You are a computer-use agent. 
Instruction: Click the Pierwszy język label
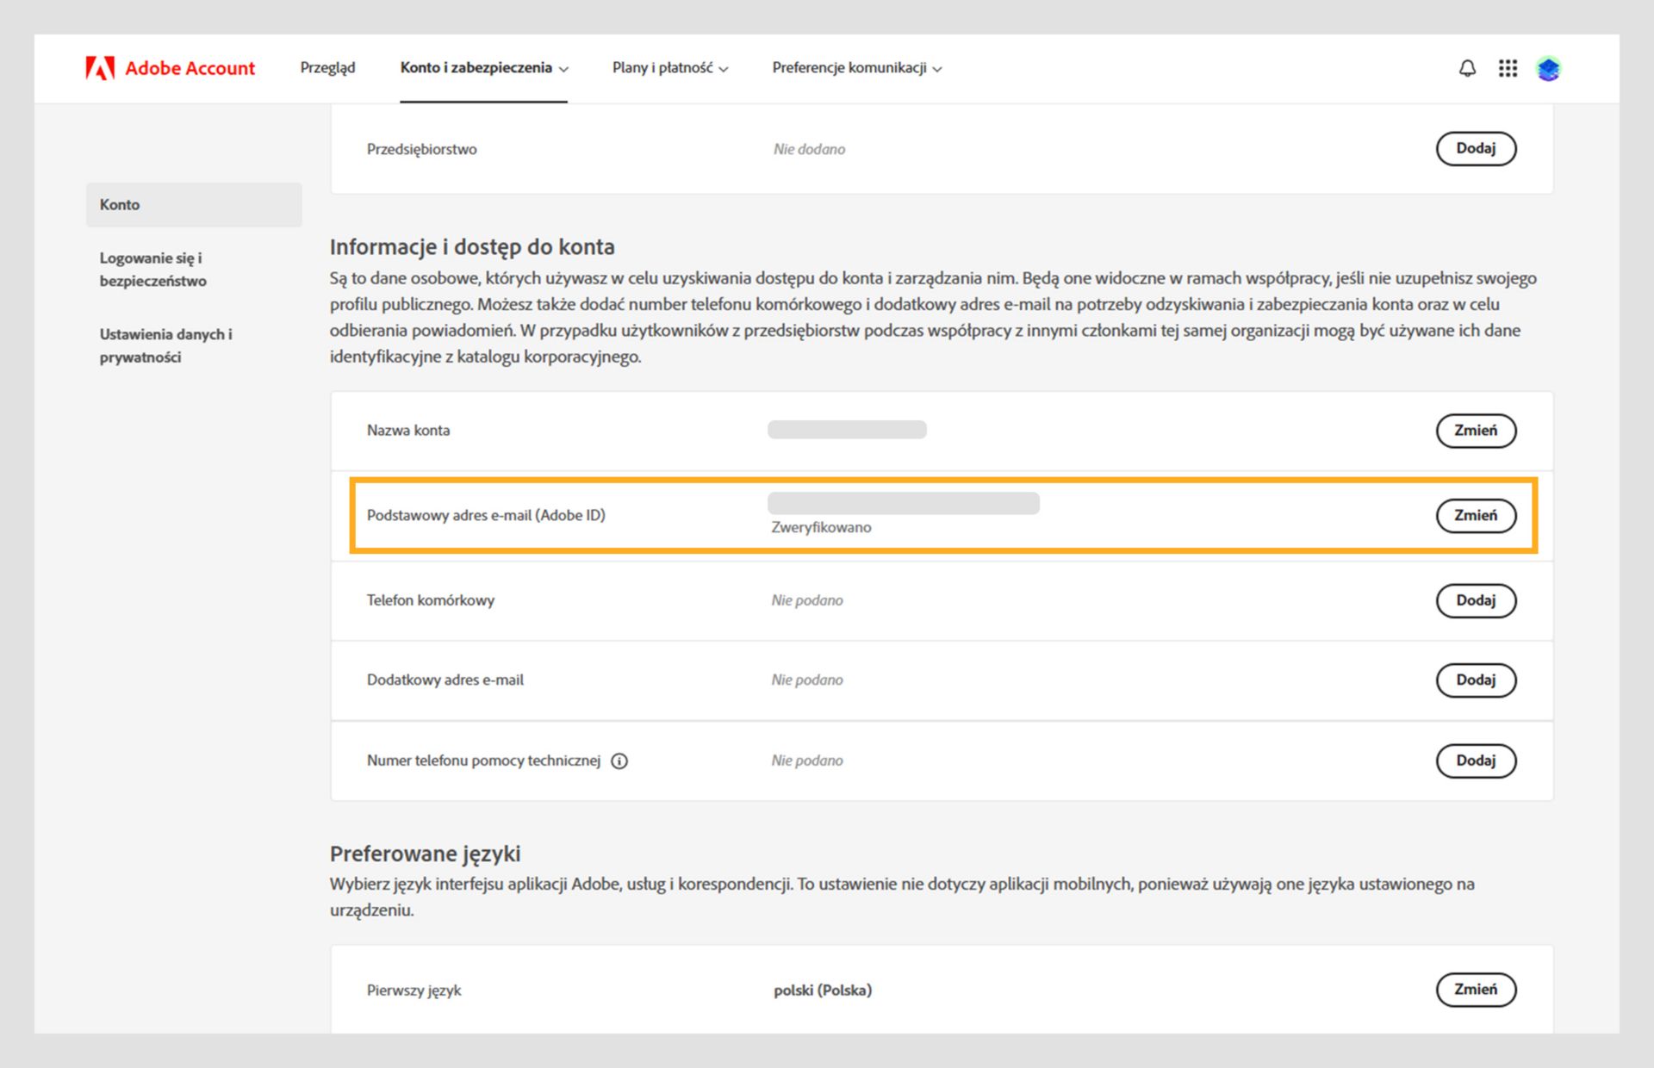coord(414,990)
